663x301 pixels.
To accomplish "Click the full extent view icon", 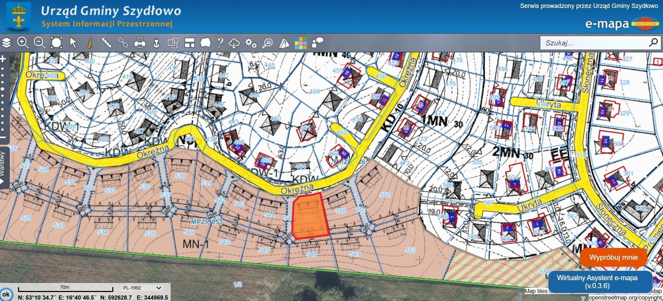I will 56,43.
